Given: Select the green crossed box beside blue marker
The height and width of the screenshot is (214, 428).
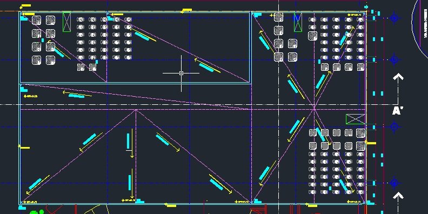Looking at the screenshot, I should tap(298, 22).
